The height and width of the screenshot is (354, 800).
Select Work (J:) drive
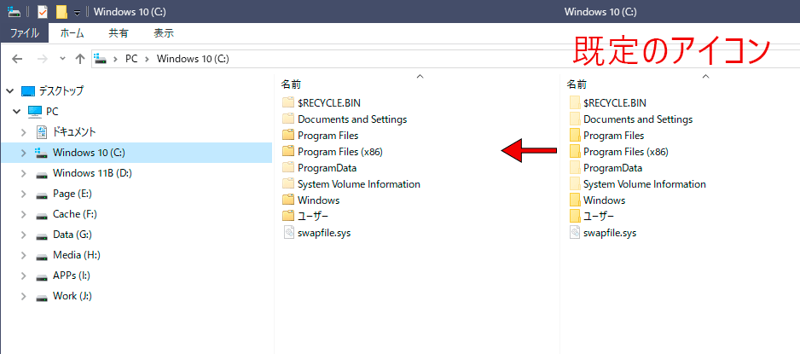72,296
